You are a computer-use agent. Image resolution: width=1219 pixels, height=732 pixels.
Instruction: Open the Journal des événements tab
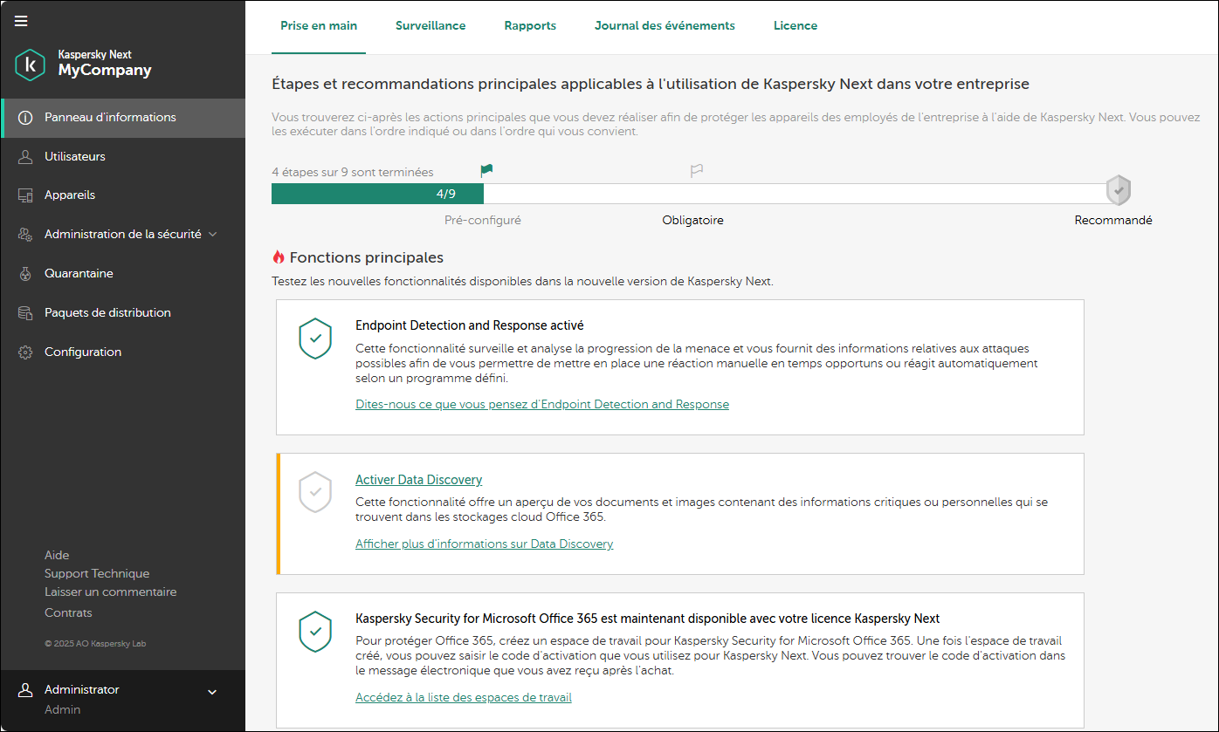[665, 26]
